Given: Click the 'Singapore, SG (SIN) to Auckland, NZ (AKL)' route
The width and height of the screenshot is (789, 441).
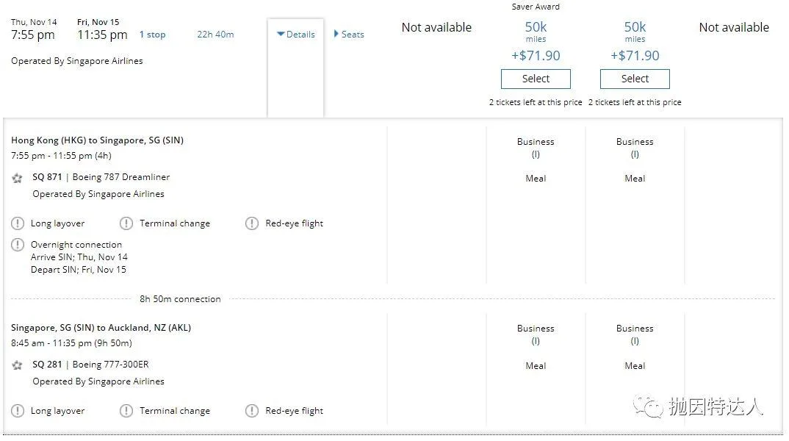Looking at the screenshot, I should (x=101, y=327).
